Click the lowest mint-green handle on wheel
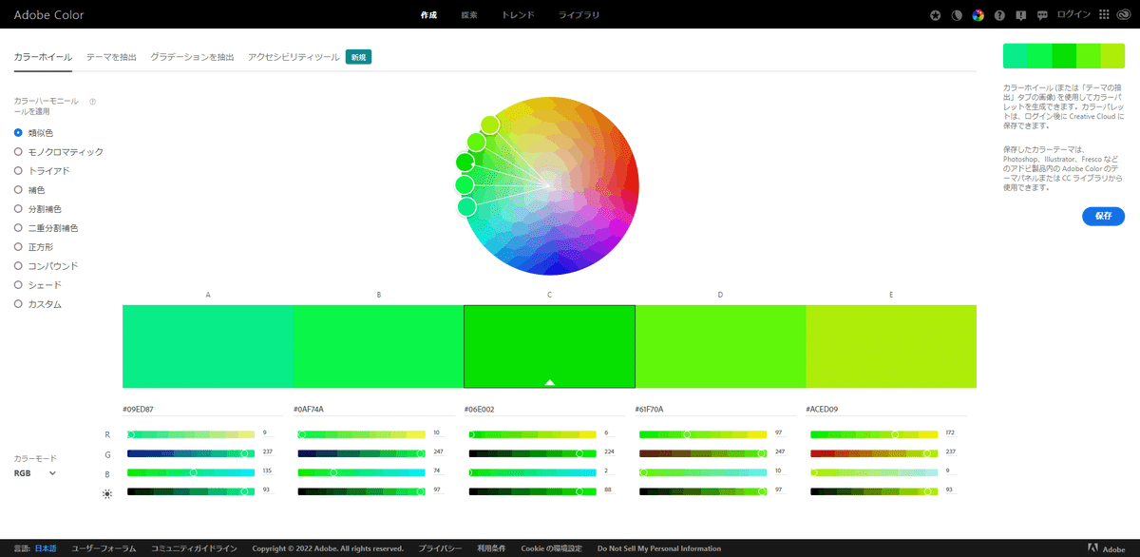The height and width of the screenshot is (557, 1140). [466, 206]
